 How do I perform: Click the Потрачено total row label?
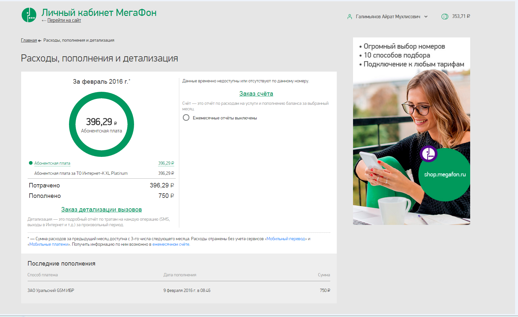45,186
